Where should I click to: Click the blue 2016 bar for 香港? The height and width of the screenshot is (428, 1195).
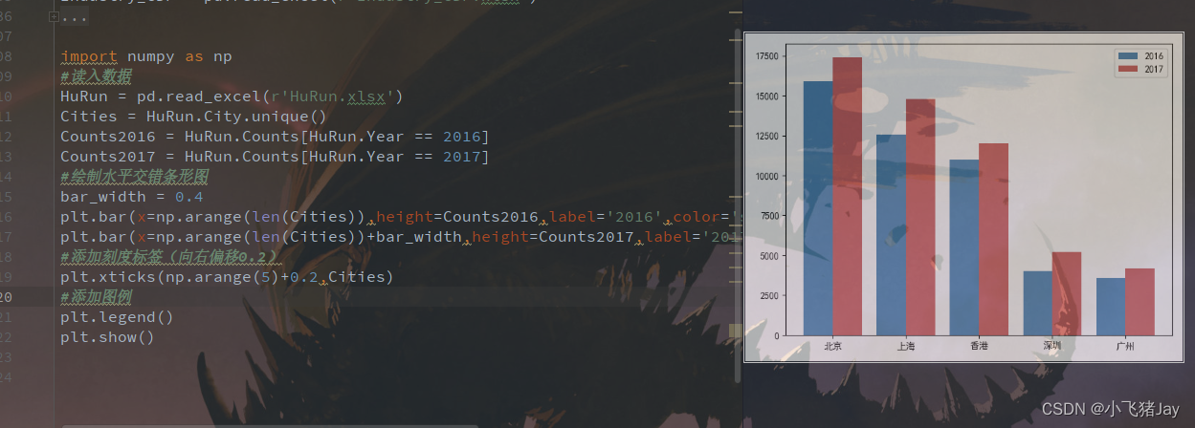964,247
